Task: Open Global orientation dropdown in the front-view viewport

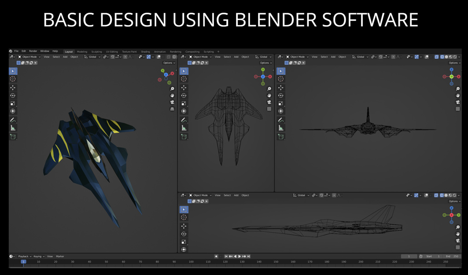Action: point(360,57)
